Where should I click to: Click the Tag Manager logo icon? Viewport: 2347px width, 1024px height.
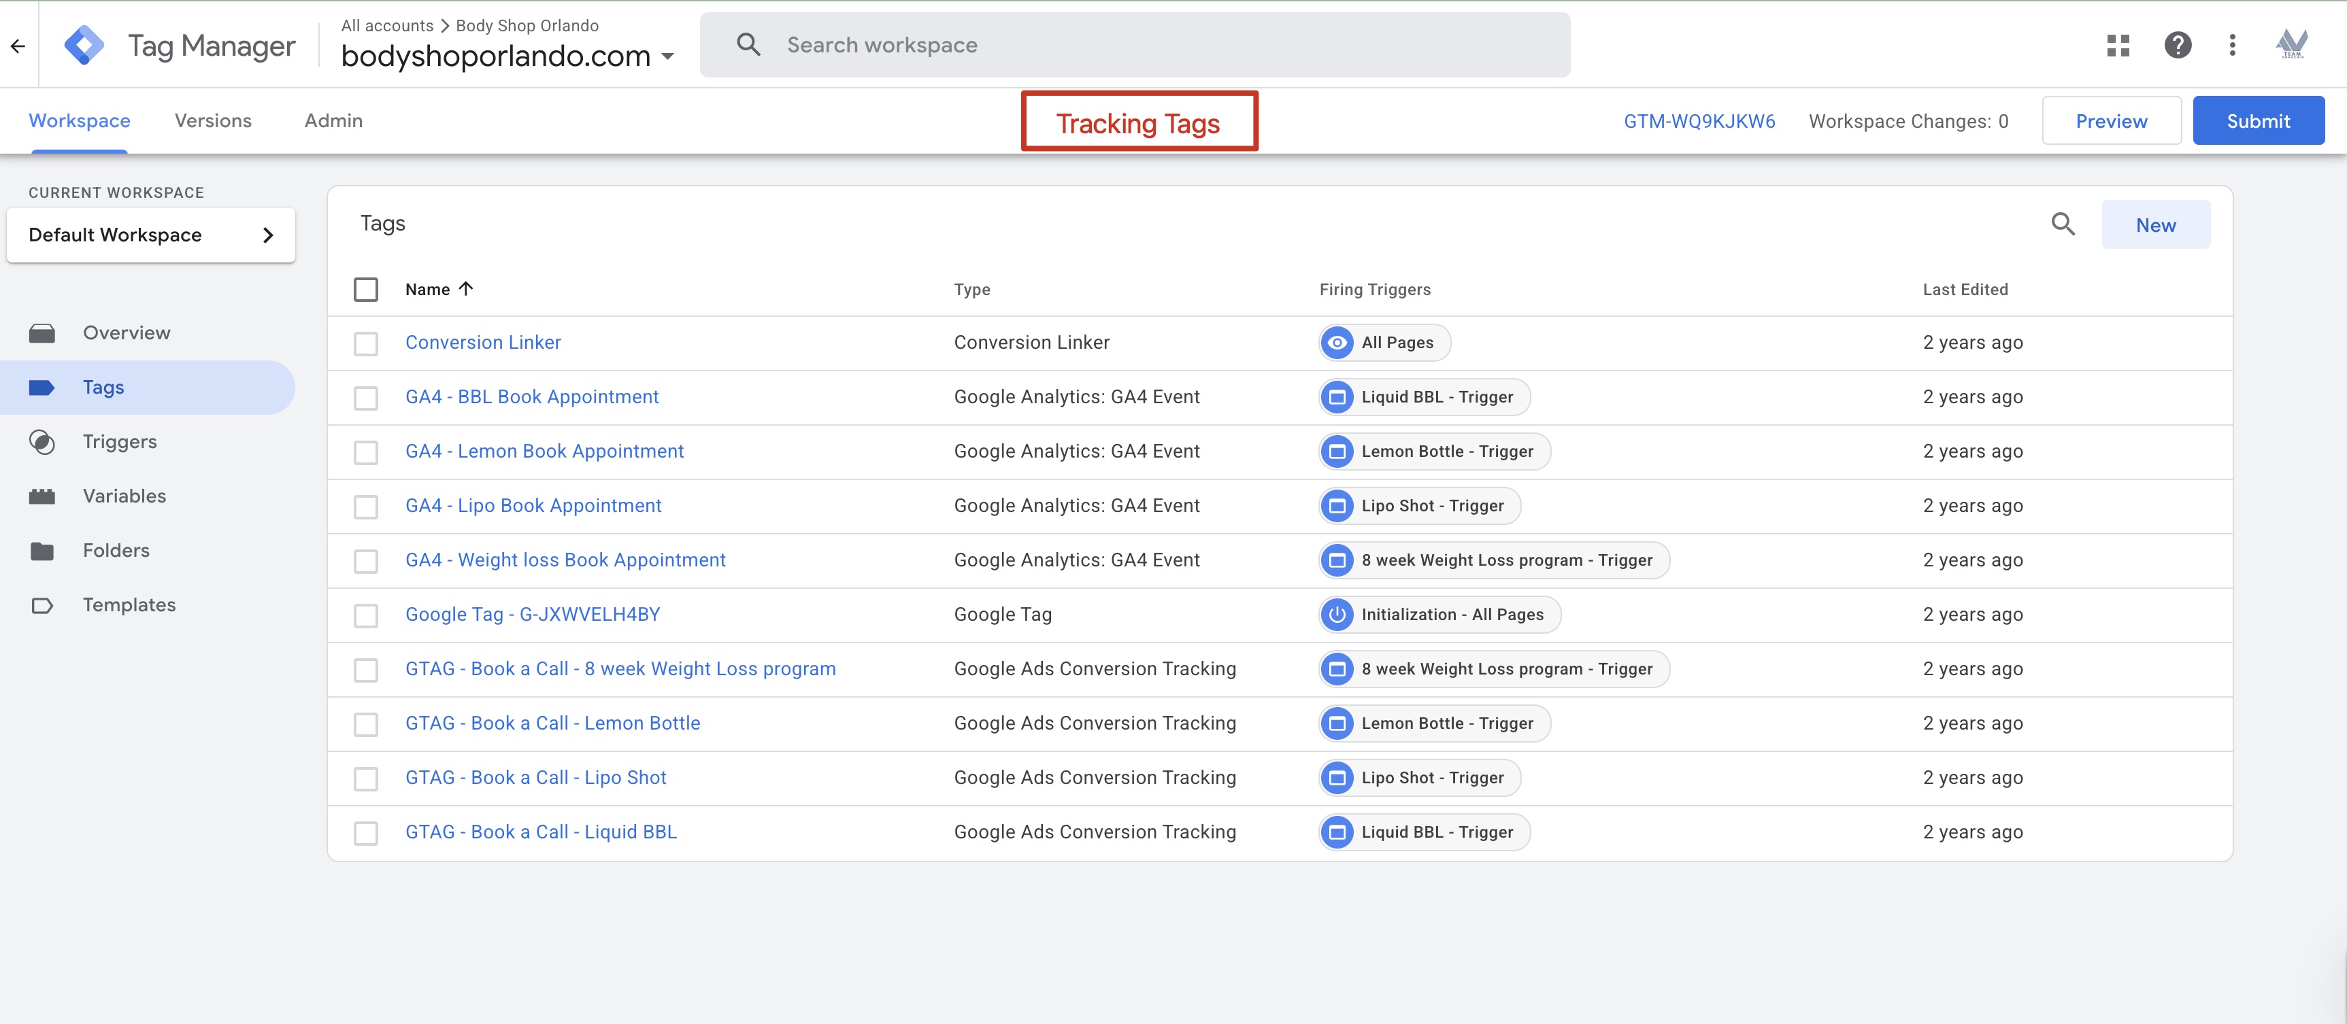click(84, 45)
